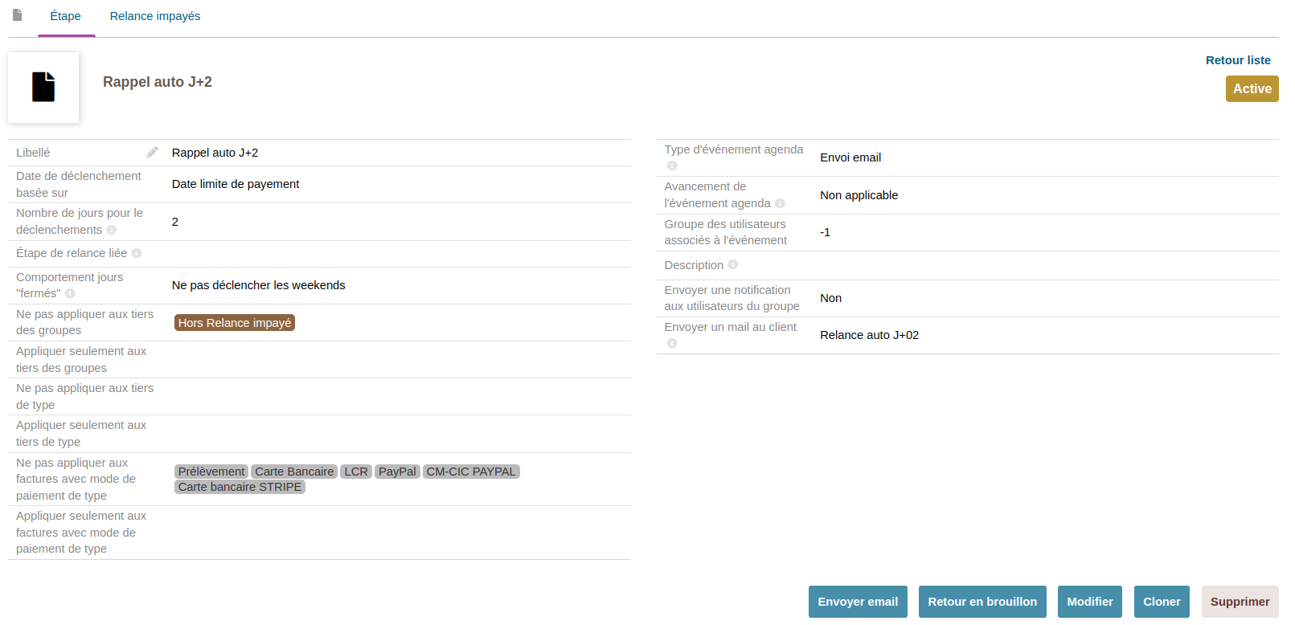Click the large document thumbnail image
Viewport: 1295px width, 625px height.
pos(43,88)
